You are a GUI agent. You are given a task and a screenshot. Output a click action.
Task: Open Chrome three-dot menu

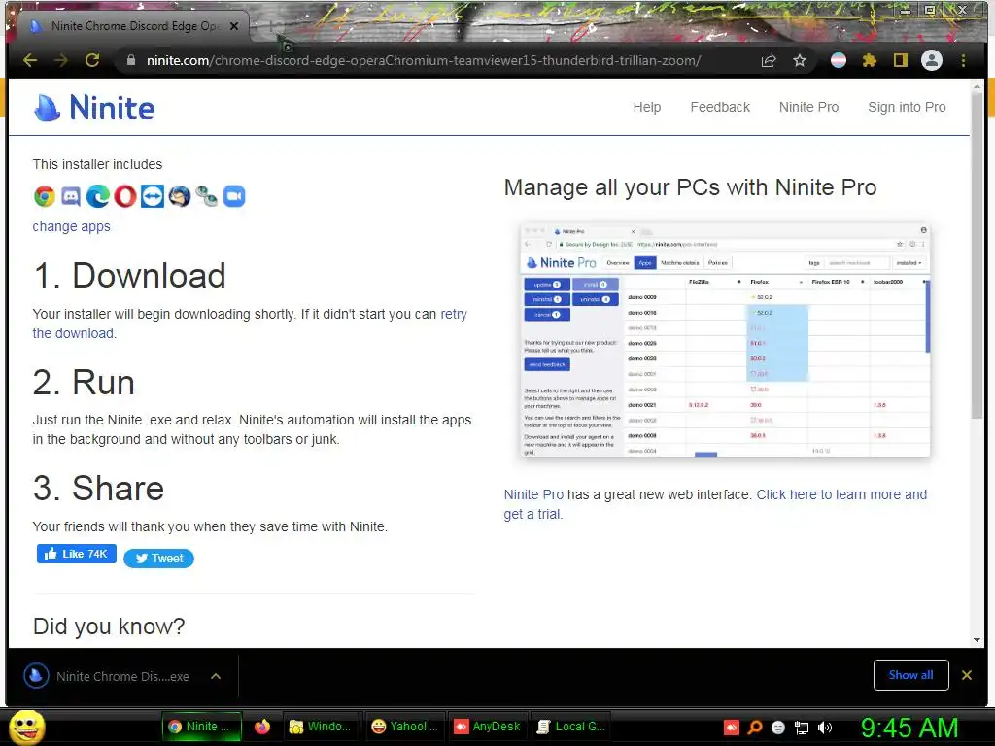pyautogui.click(x=963, y=61)
